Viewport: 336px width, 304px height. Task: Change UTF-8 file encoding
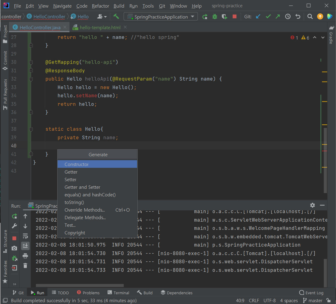270,301
